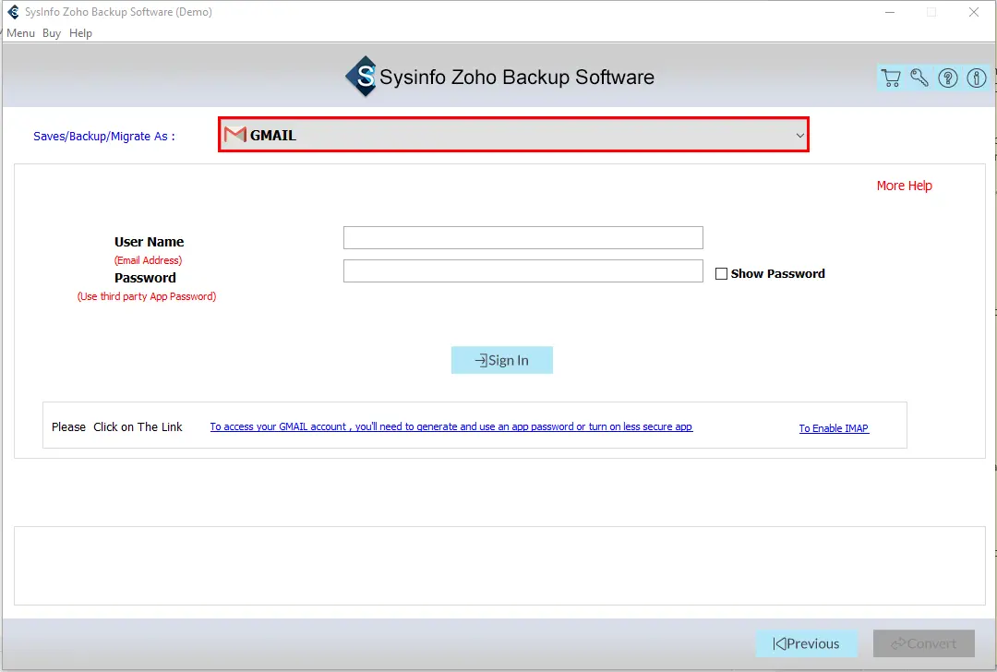
Task: Click the Convert button
Action: tap(923, 643)
